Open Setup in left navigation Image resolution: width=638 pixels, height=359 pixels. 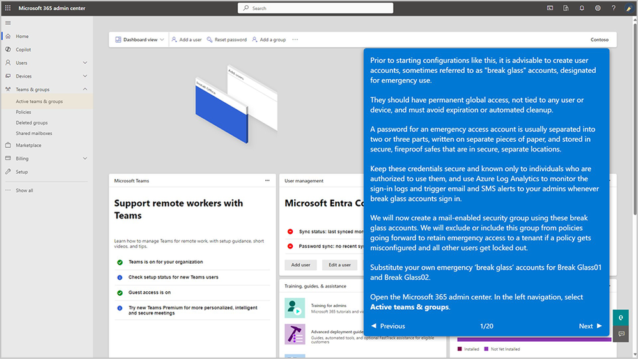(x=22, y=172)
